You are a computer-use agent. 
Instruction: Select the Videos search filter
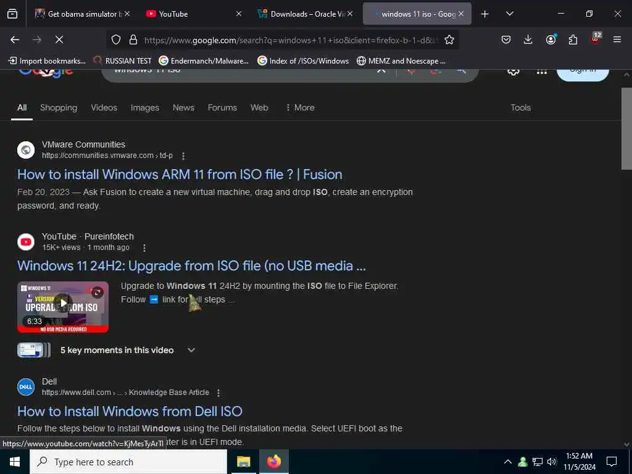(x=104, y=107)
